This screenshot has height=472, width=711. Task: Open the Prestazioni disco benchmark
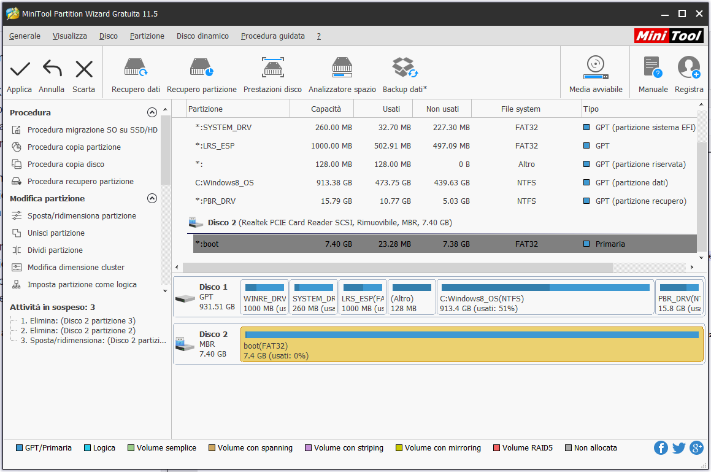click(x=272, y=68)
